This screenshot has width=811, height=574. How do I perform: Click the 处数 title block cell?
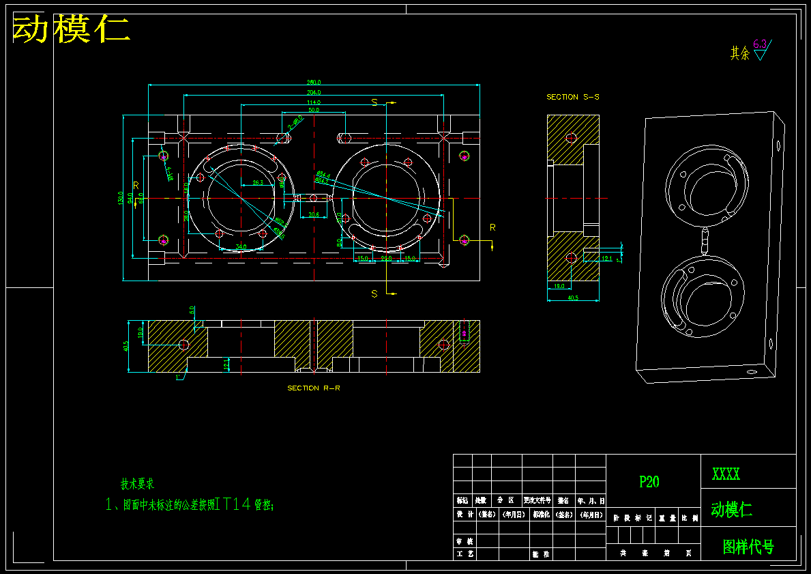pos(482,500)
